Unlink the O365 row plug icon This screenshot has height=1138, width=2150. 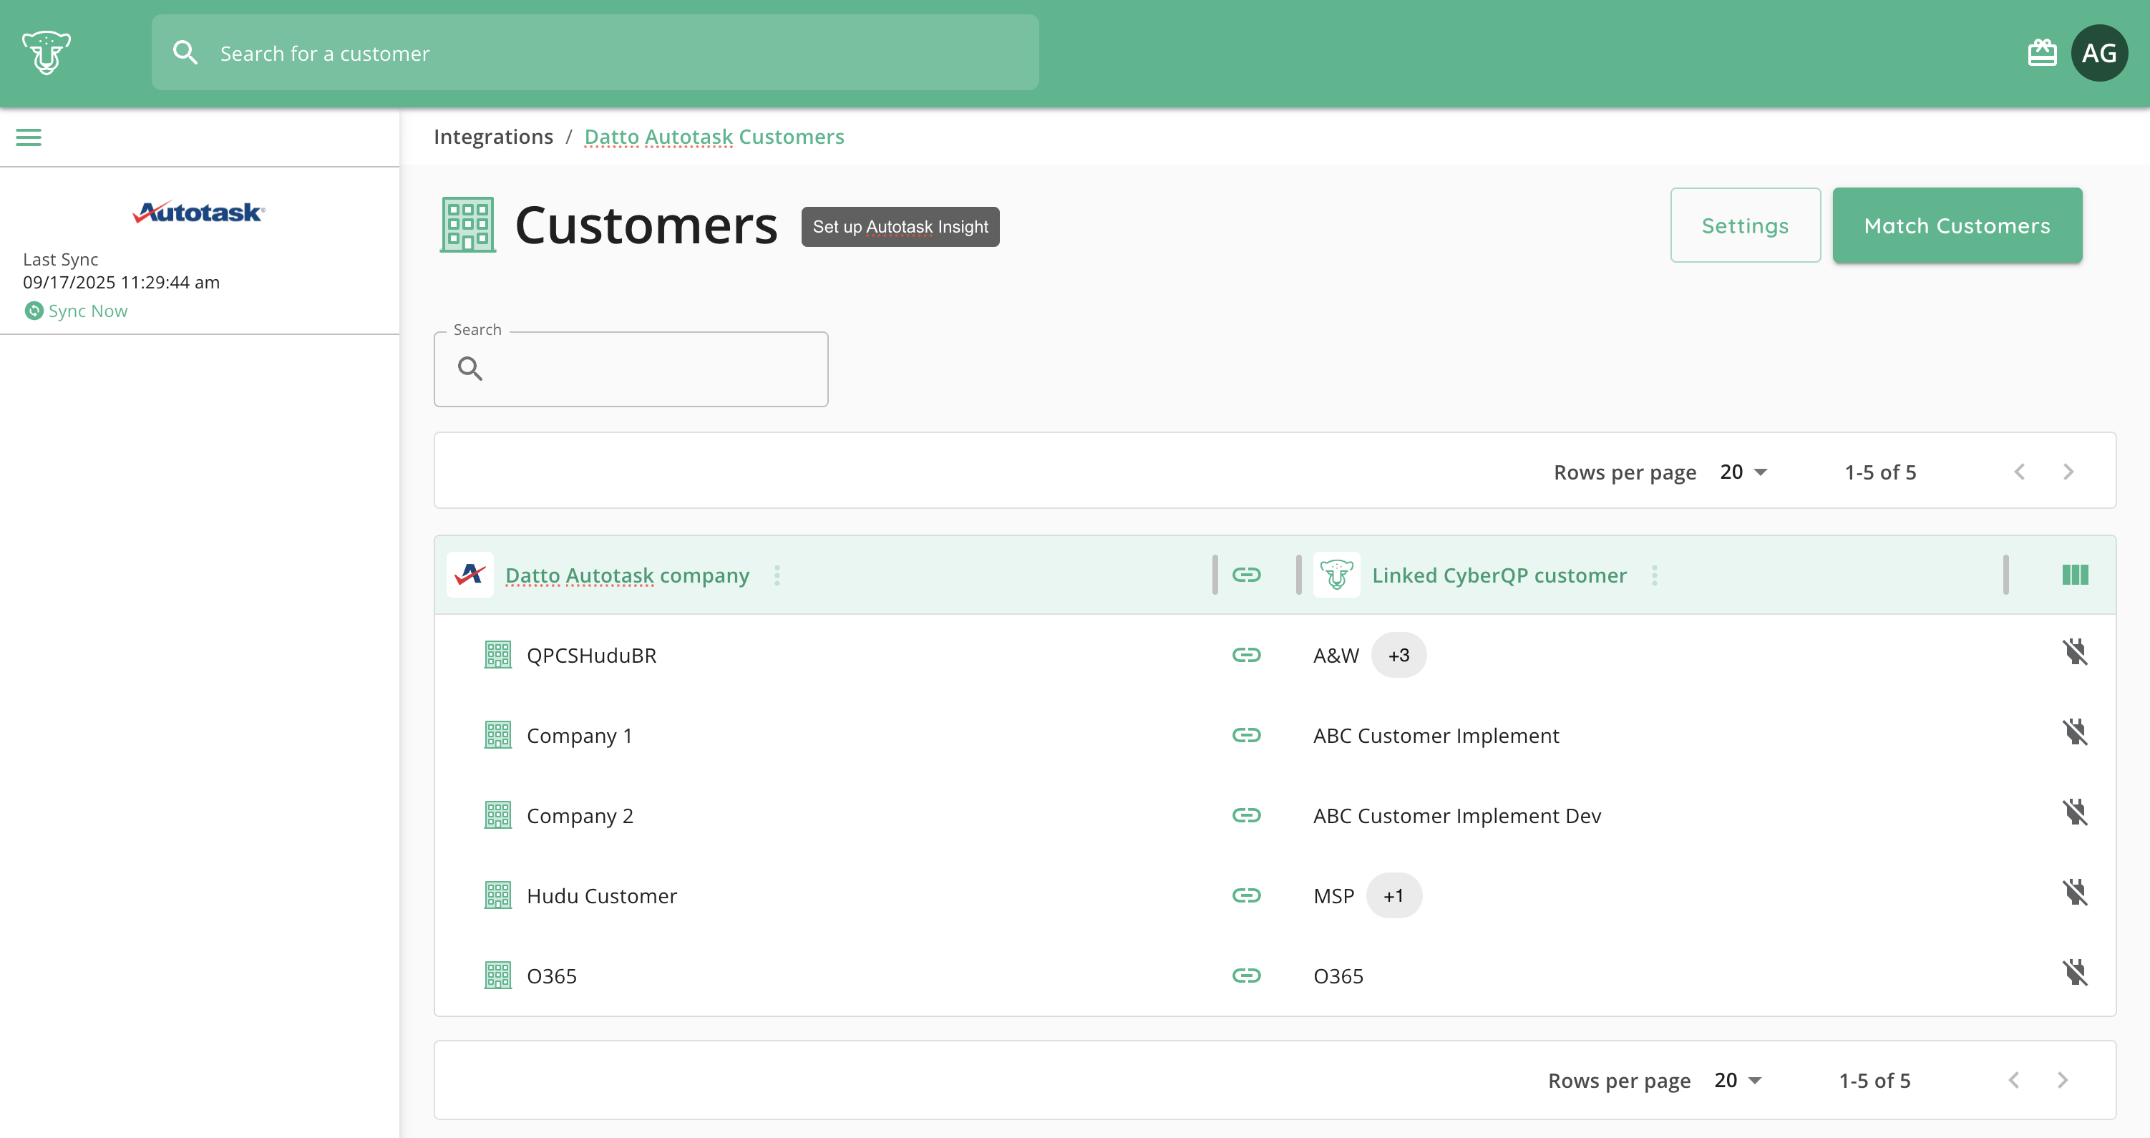click(x=2075, y=973)
